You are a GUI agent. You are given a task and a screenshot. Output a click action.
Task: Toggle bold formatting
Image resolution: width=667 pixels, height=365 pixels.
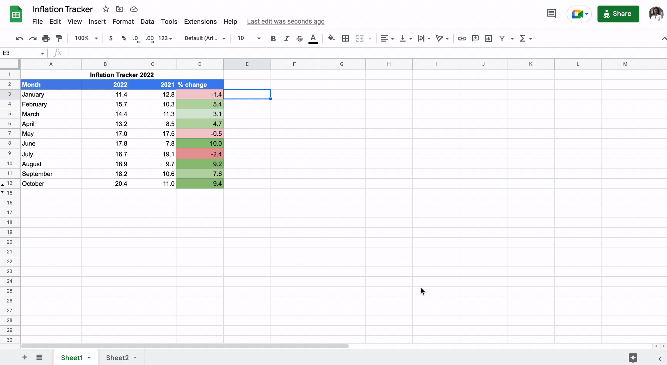tap(273, 38)
